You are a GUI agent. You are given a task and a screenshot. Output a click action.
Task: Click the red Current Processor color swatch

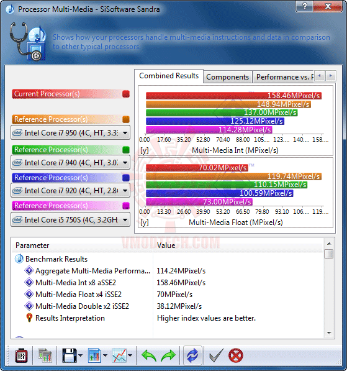coord(126,94)
